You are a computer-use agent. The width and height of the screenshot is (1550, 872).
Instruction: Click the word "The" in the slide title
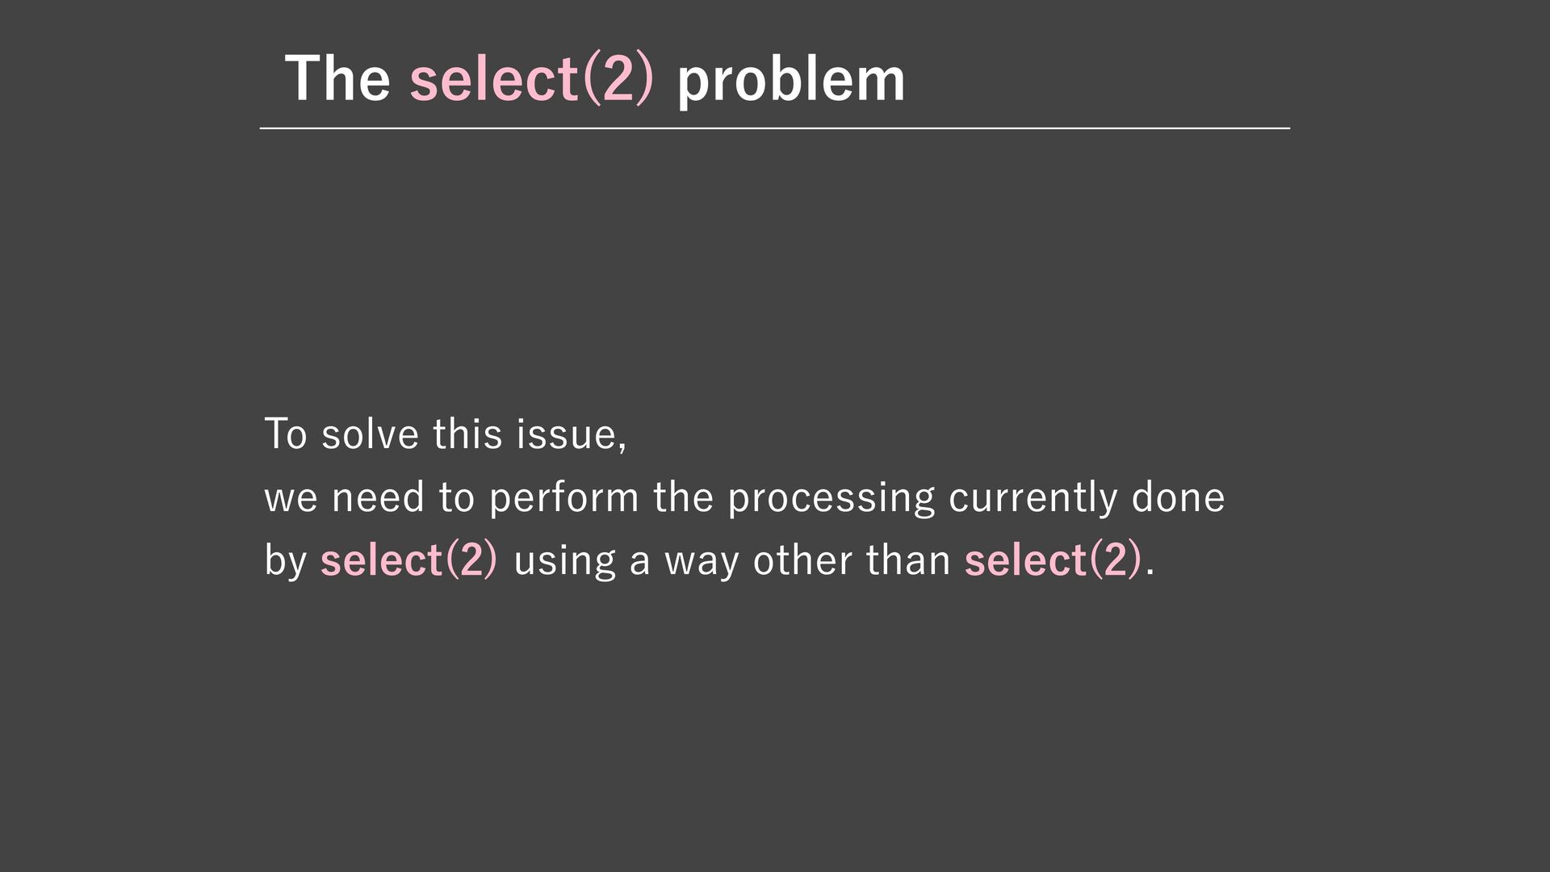(x=337, y=78)
